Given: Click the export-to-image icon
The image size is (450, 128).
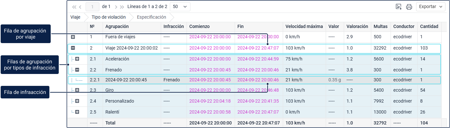Looking at the screenshot, I should (x=399, y=7).
